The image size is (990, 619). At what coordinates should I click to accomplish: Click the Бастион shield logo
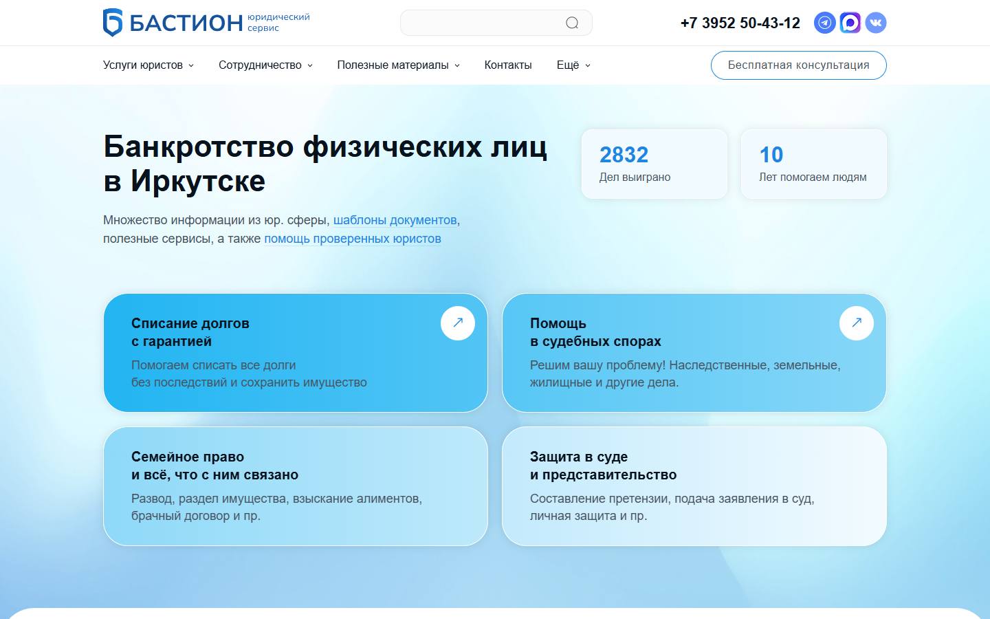click(x=112, y=23)
